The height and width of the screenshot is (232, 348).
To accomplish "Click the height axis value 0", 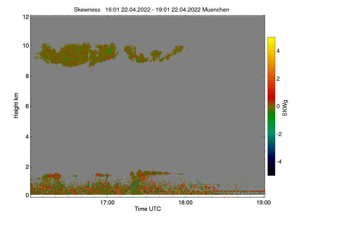I will coord(27,195).
